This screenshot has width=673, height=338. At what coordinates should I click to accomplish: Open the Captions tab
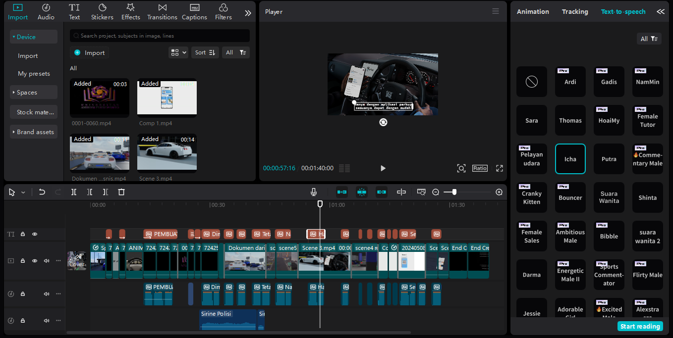(194, 12)
